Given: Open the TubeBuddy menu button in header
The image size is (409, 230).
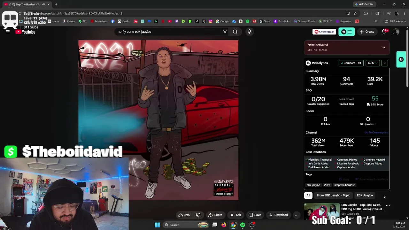Looking at the screenshot, I should pos(347,32).
